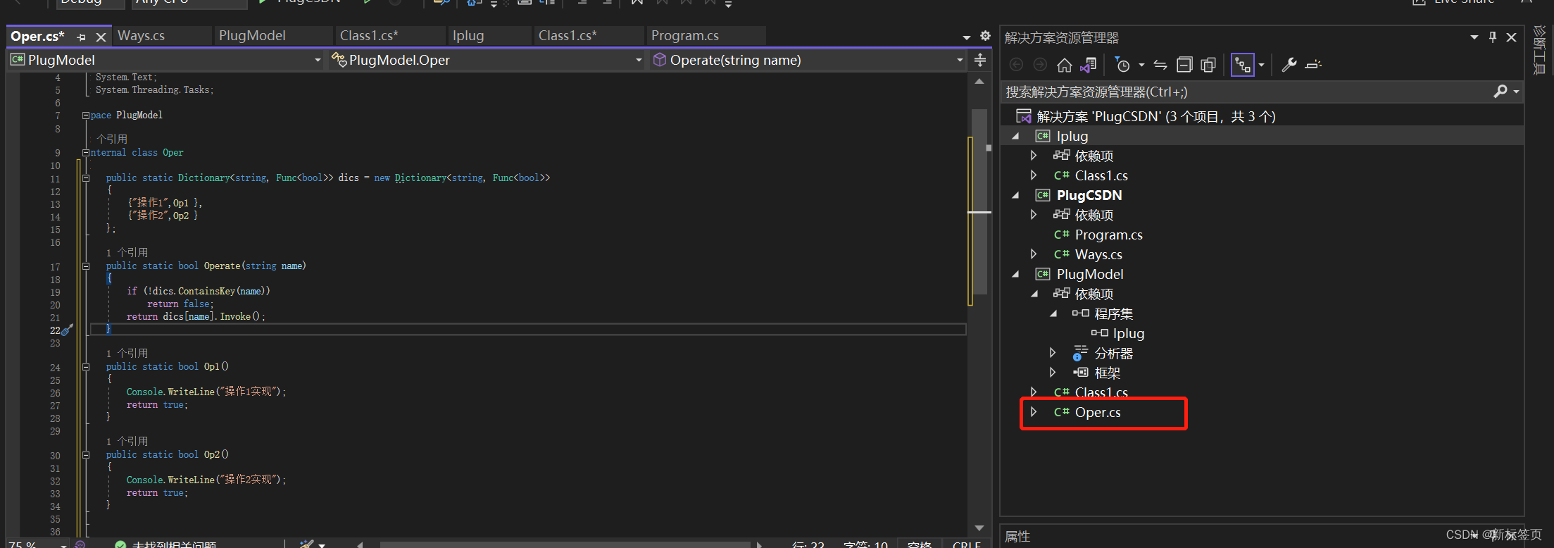Image resolution: width=1554 pixels, height=548 pixels.
Task: Click the screwdriver quick action icon at line 22
Action: click(x=68, y=330)
